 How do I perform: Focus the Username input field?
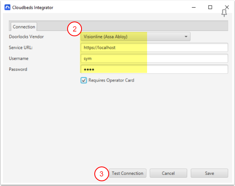[x=154, y=59]
